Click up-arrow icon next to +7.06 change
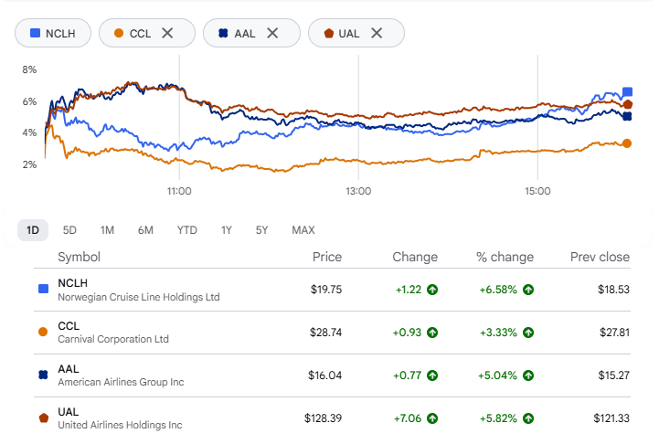This screenshot has width=659, height=444. click(x=432, y=418)
